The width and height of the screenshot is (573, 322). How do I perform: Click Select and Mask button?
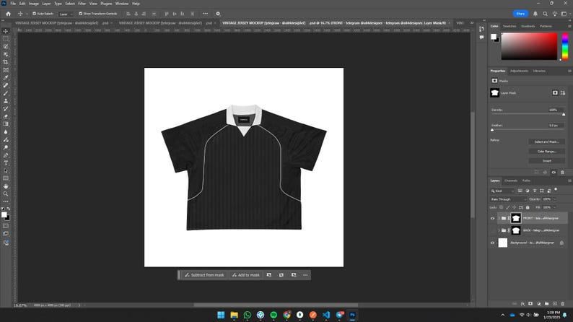(546, 142)
